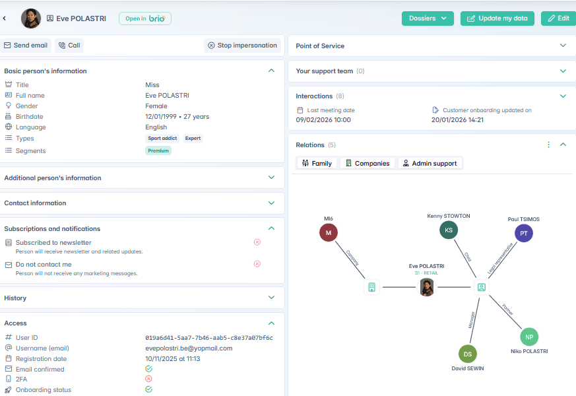Click Eve Polastri's profile photo in header
This screenshot has width=576, height=396.
tap(31, 18)
